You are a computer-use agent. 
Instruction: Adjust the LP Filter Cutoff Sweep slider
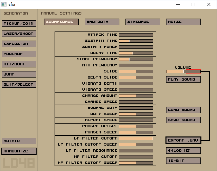click(x=136, y=145)
